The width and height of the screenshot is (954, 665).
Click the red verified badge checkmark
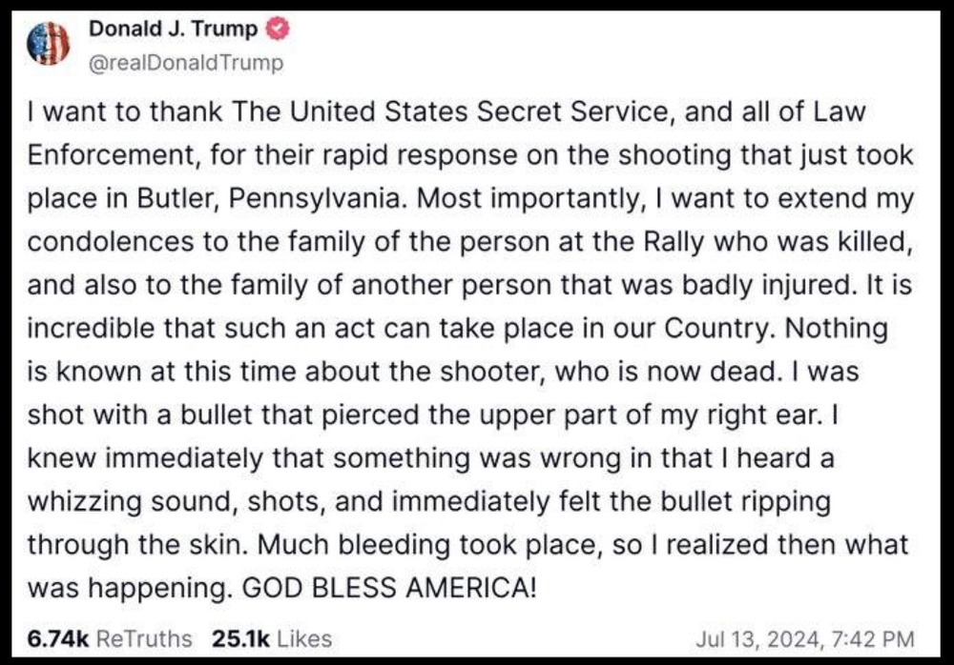(277, 29)
